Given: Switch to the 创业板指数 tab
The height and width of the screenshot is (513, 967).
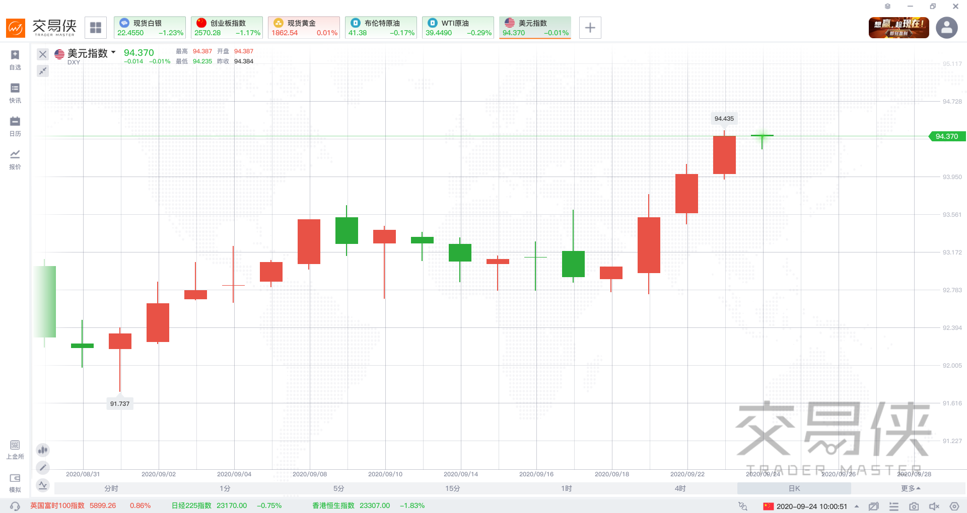Looking at the screenshot, I should (227, 28).
